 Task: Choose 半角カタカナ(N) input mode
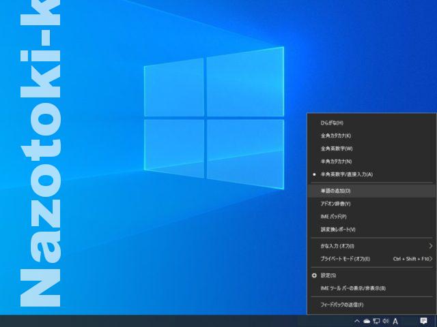336,161
